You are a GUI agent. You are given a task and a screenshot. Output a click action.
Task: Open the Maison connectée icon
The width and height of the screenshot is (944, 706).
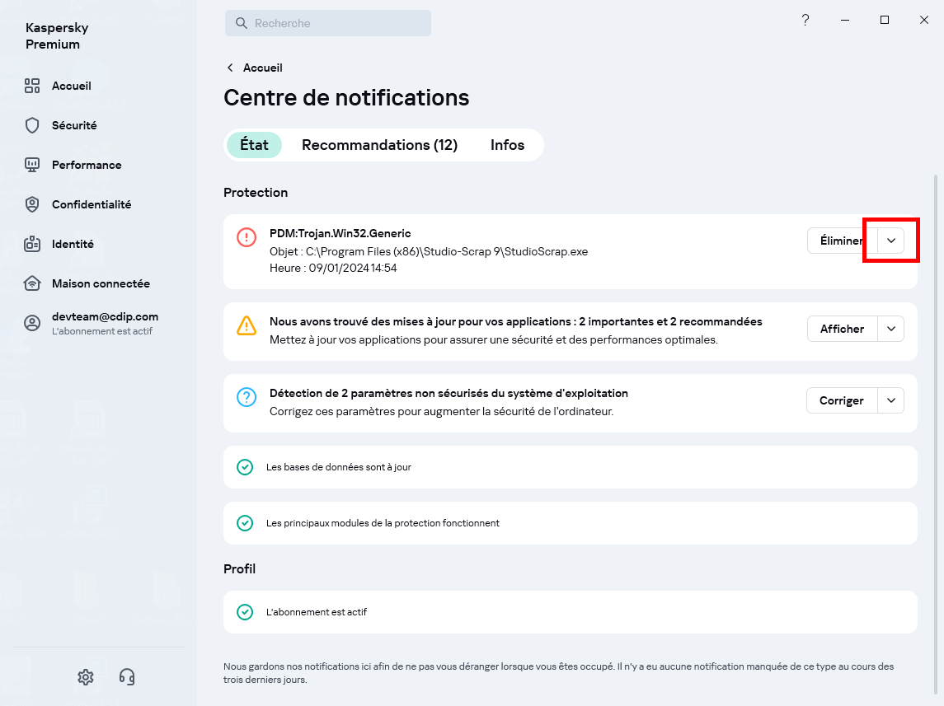(32, 283)
